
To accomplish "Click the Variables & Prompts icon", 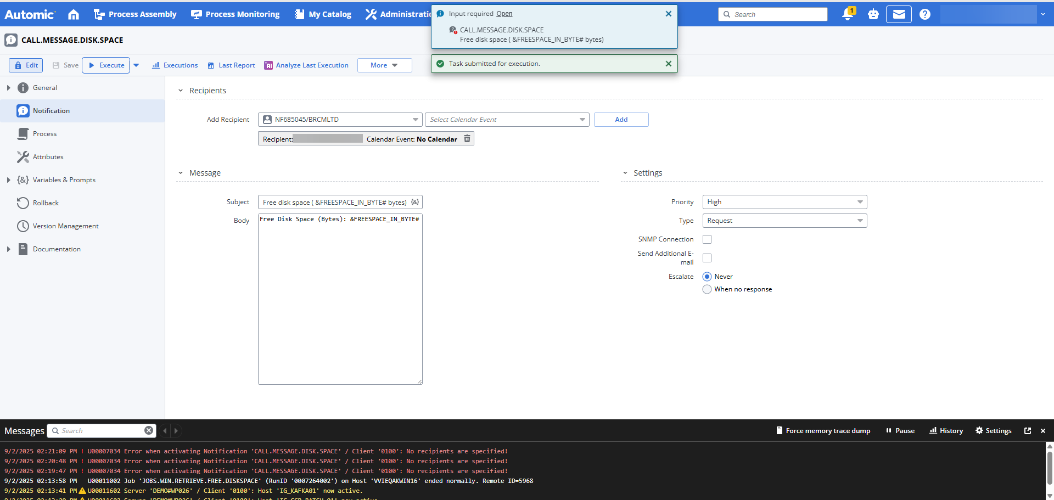I will 23,180.
